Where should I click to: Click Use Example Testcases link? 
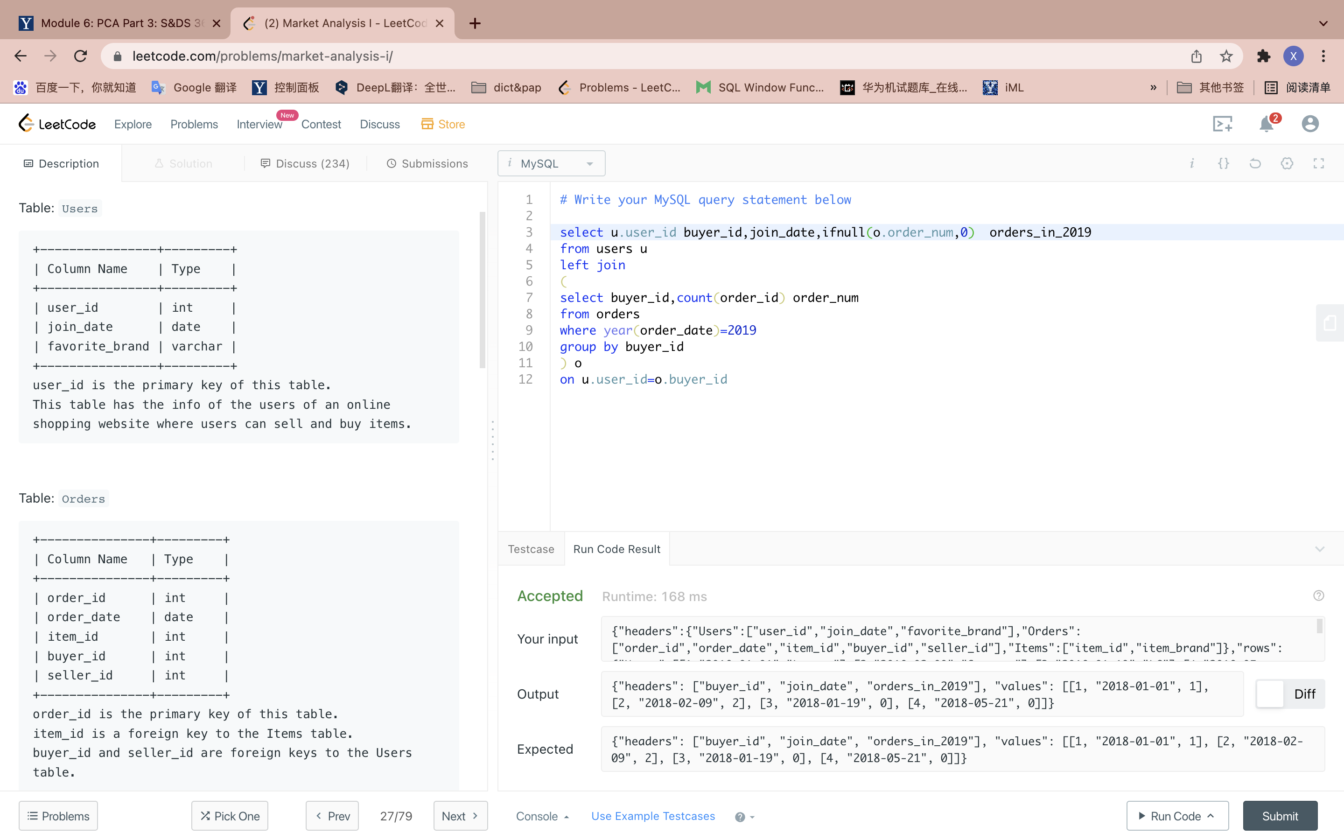[x=653, y=816]
